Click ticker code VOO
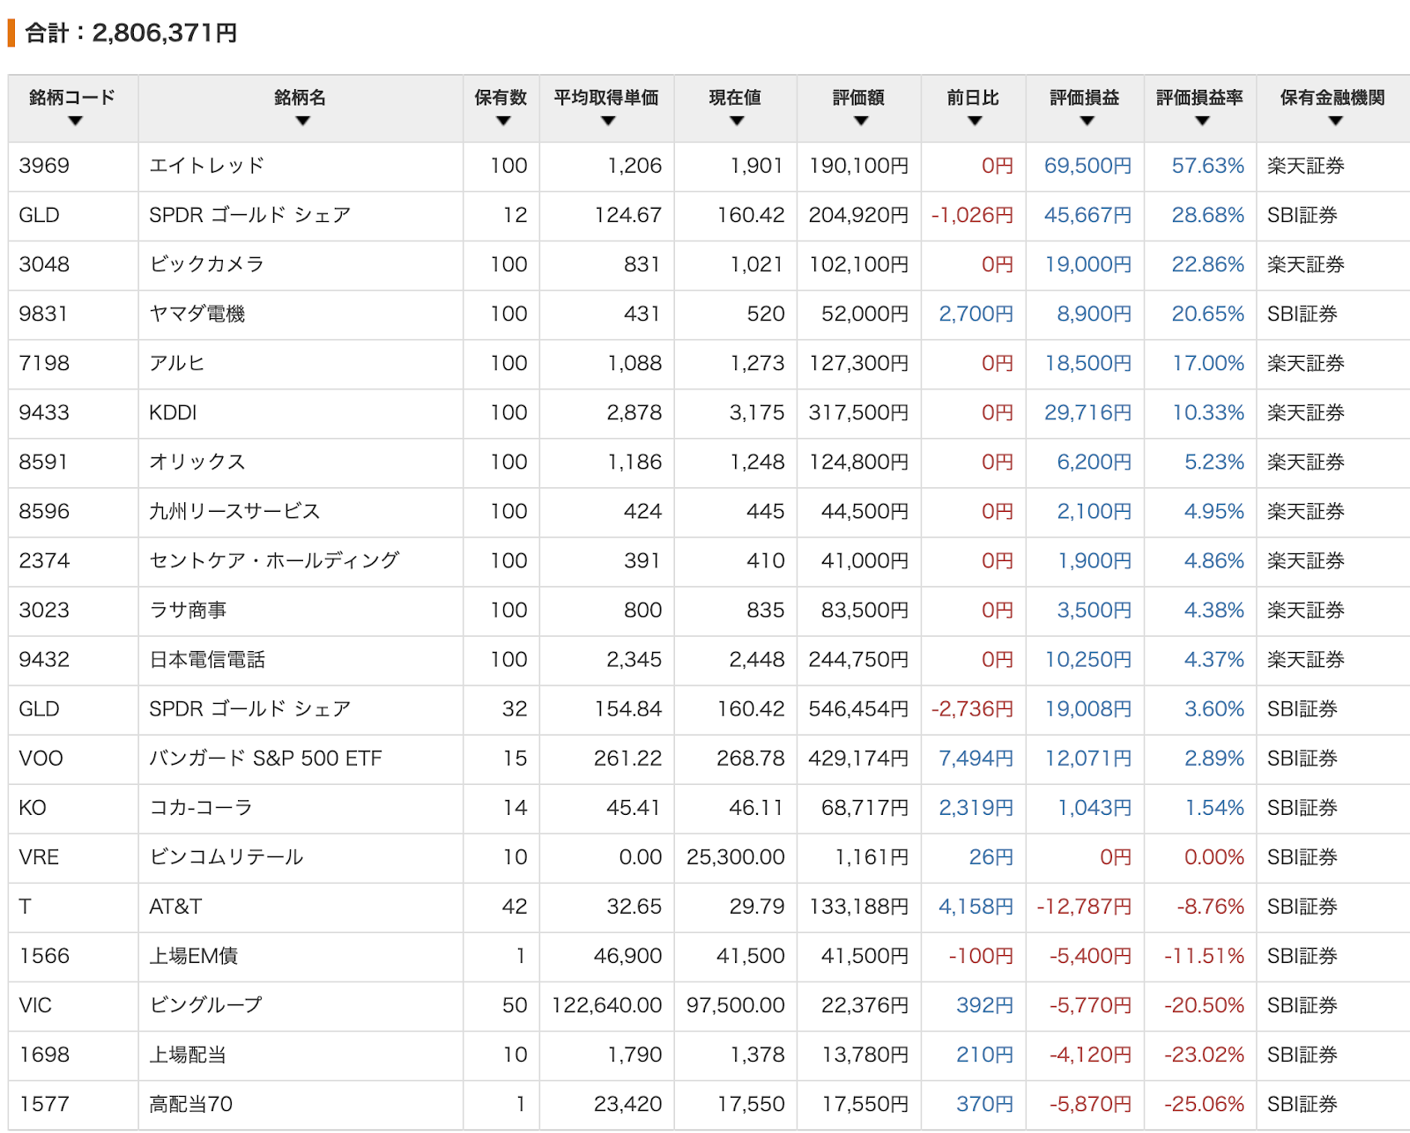The image size is (1410, 1133). 41,758
